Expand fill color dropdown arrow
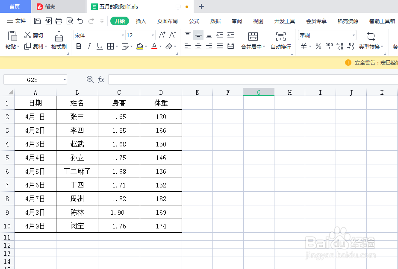398x269 pixels. pyautogui.click(x=146, y=47)
